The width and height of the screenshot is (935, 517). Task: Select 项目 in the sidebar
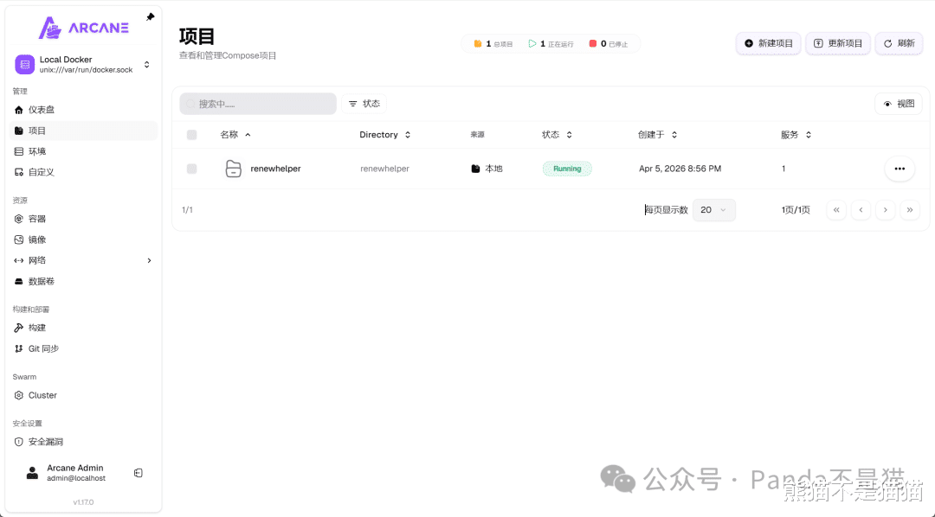[83, 131]
